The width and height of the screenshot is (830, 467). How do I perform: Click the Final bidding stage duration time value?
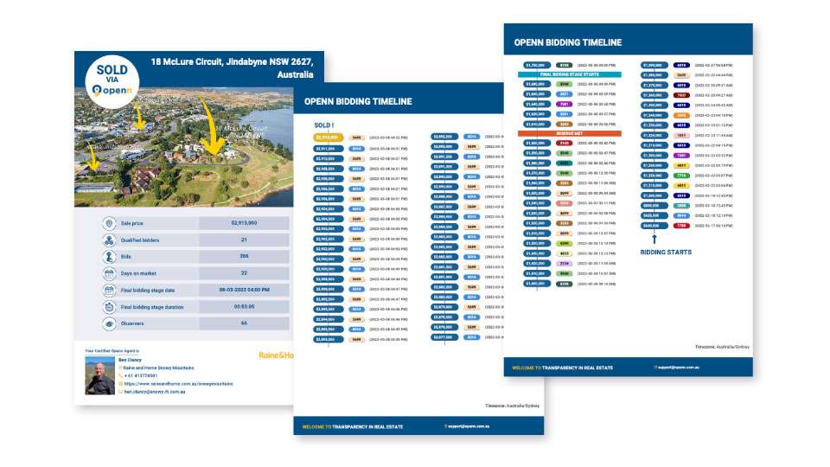click(x=244, y=306)
